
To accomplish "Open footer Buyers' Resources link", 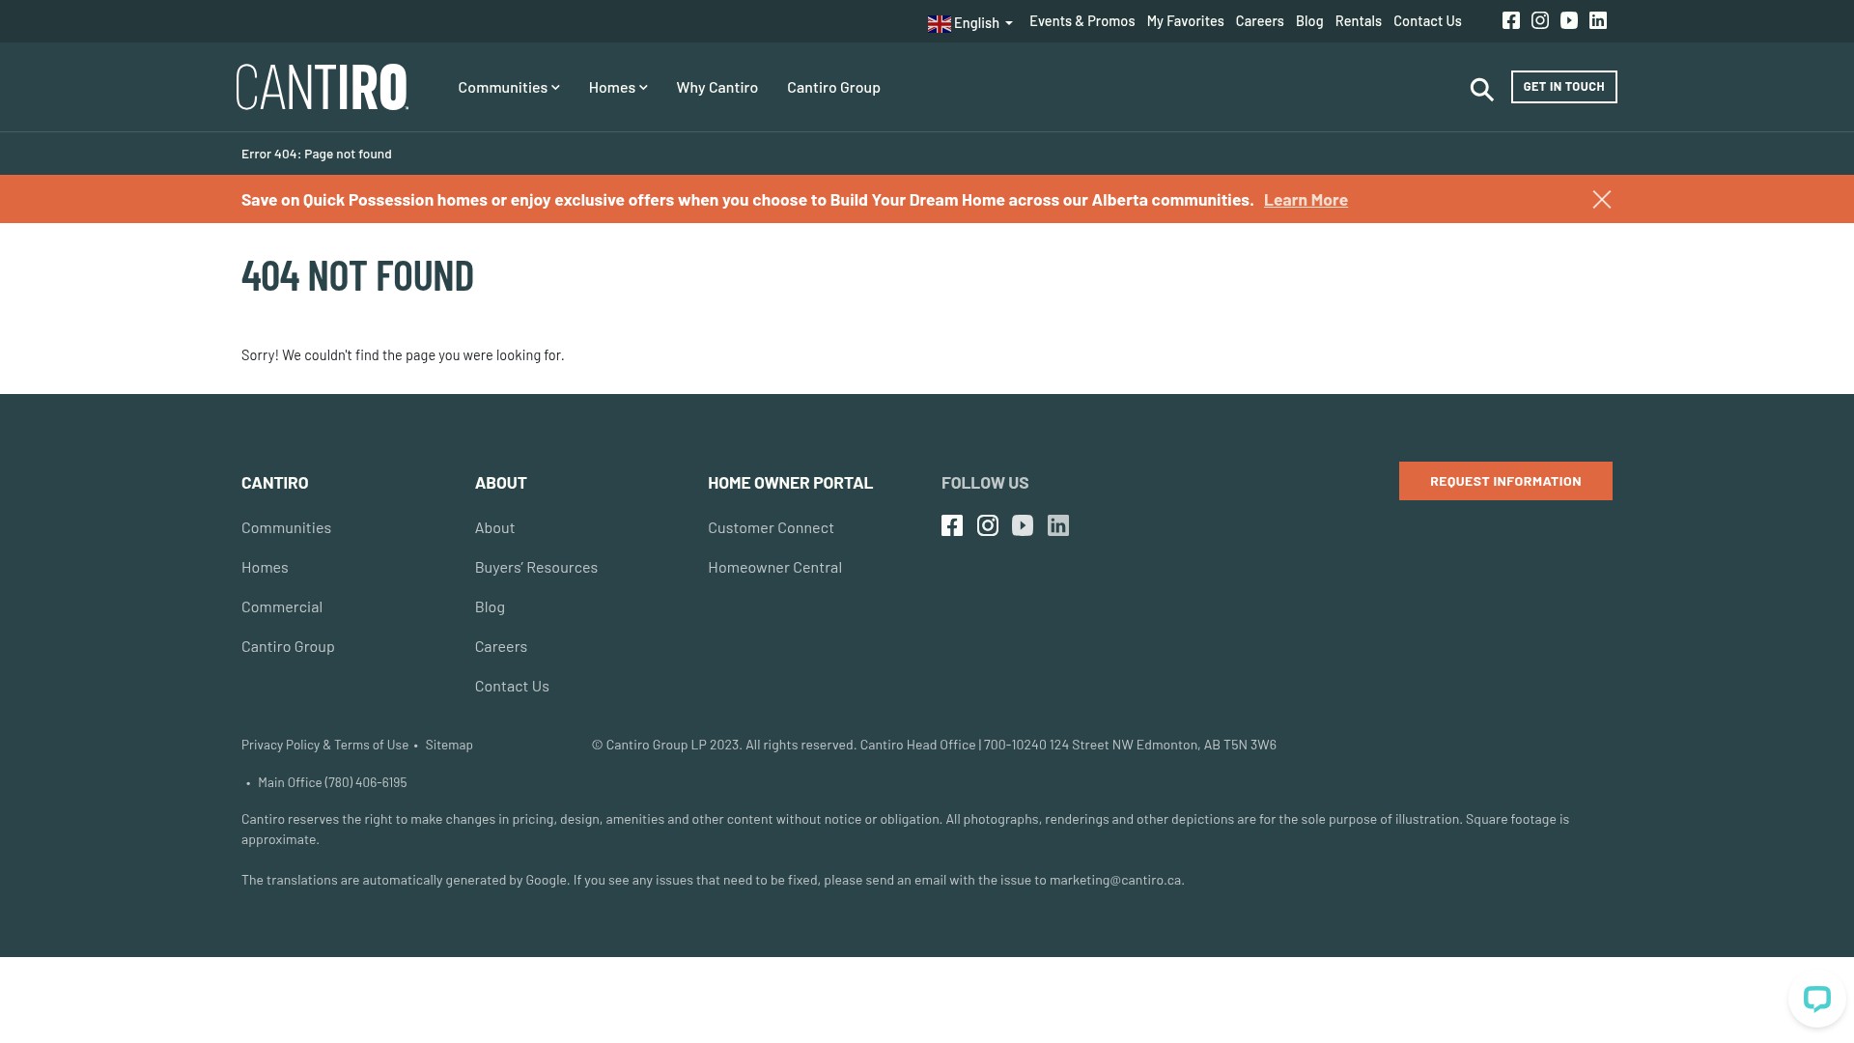I will point(536,567).
